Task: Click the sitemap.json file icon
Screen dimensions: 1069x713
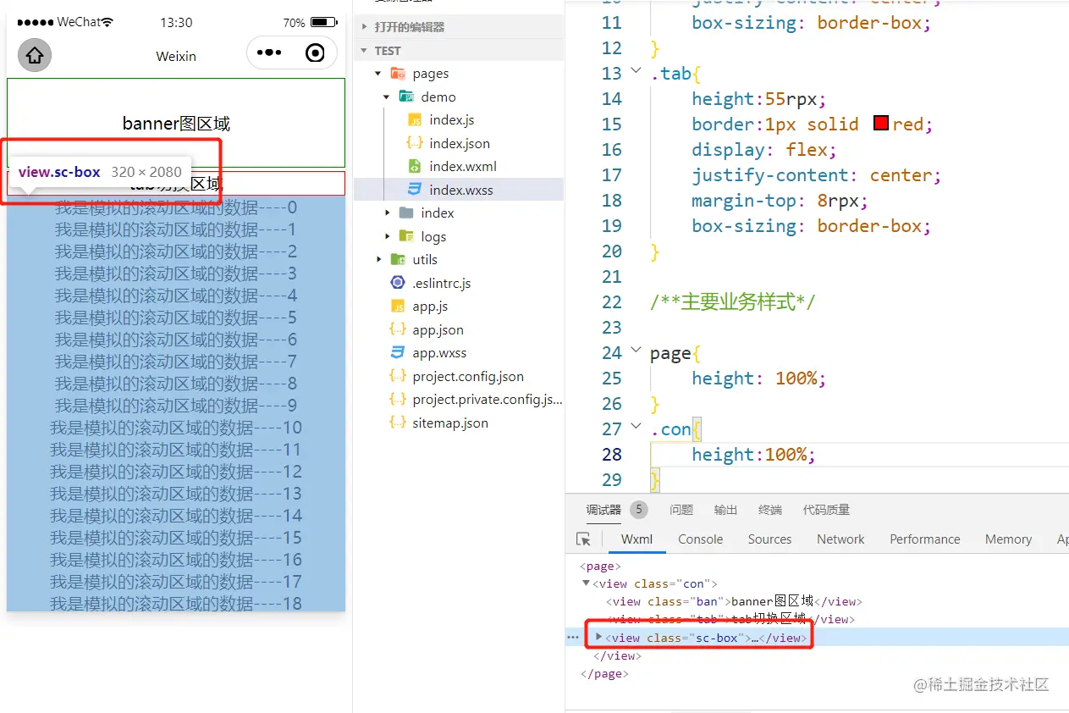Action: 398,423
